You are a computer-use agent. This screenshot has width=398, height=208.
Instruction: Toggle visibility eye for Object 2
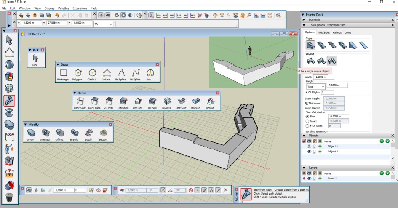pos(309,152)
